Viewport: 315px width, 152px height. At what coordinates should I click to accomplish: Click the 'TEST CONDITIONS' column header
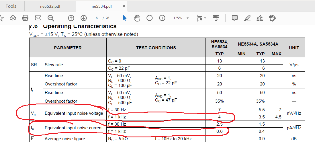tap(156, 48)
